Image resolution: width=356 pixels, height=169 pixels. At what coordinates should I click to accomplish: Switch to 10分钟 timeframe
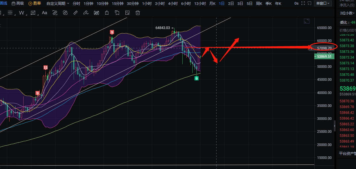[103, 3]
